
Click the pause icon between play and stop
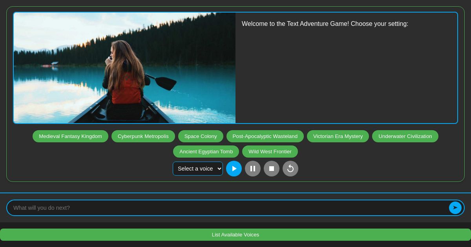(x=253, y=169)
